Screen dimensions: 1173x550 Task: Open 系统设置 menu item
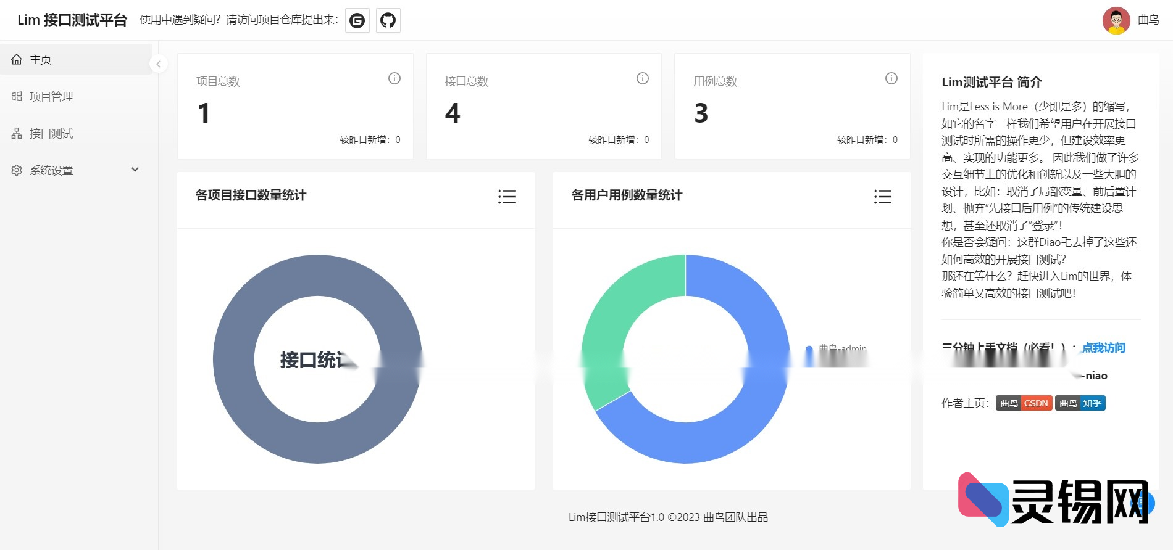point(75,170)
